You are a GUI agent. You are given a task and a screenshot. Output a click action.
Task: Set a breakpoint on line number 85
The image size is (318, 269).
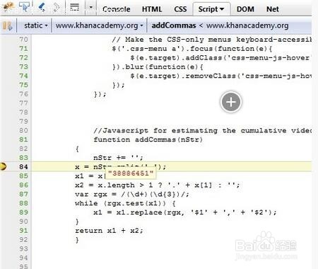(23, 176)
